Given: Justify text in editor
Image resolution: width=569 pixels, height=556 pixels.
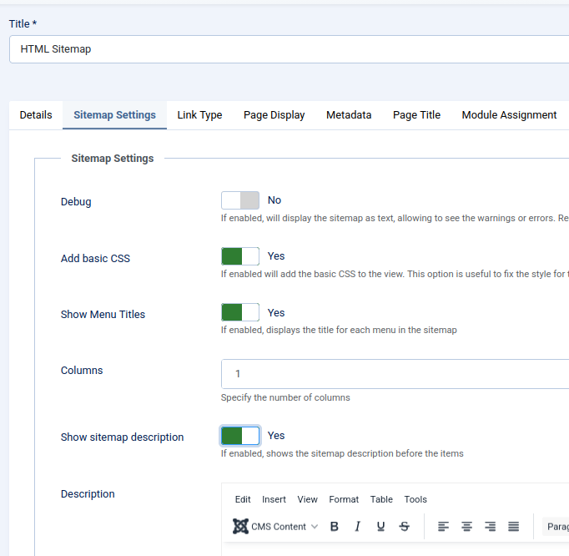Looking at the screenshot, I should (x=513, y=526).
